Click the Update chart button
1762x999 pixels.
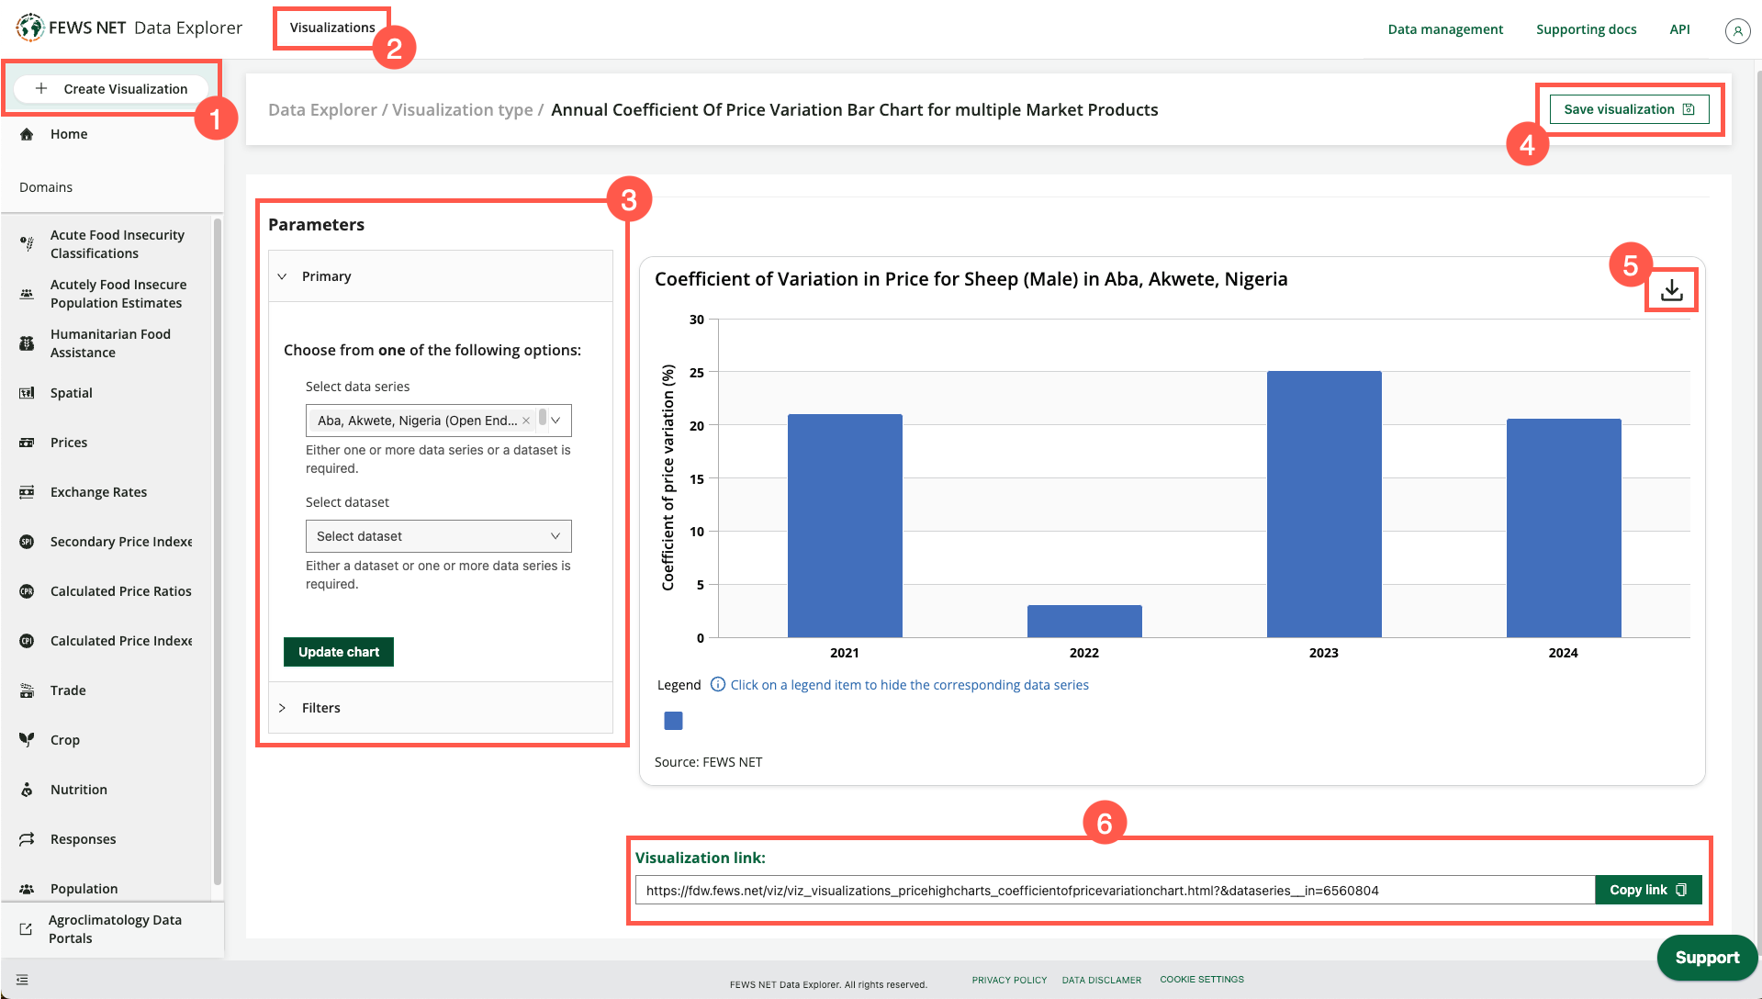click(x=338, y=651)
